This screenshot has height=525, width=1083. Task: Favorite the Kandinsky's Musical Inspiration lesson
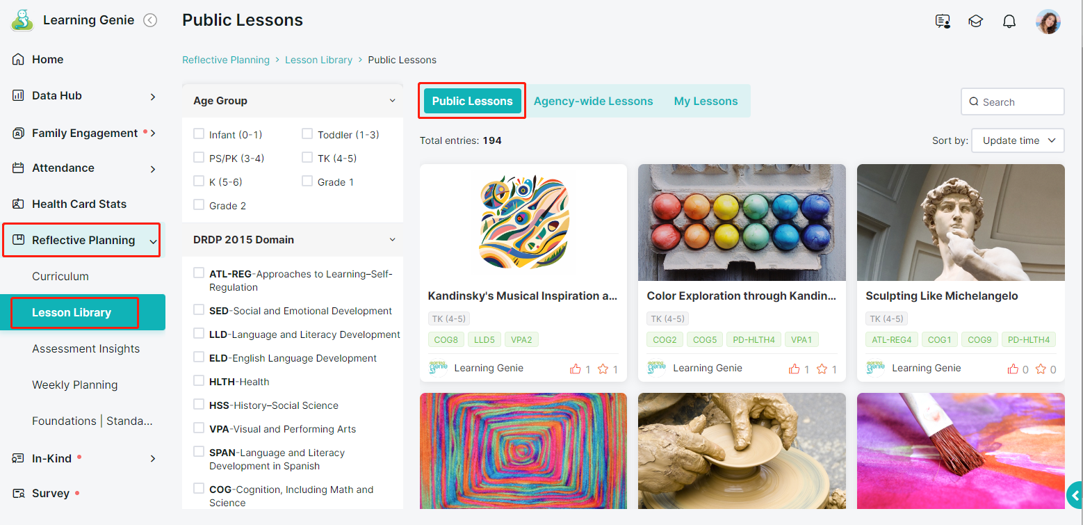pos(603,369)
